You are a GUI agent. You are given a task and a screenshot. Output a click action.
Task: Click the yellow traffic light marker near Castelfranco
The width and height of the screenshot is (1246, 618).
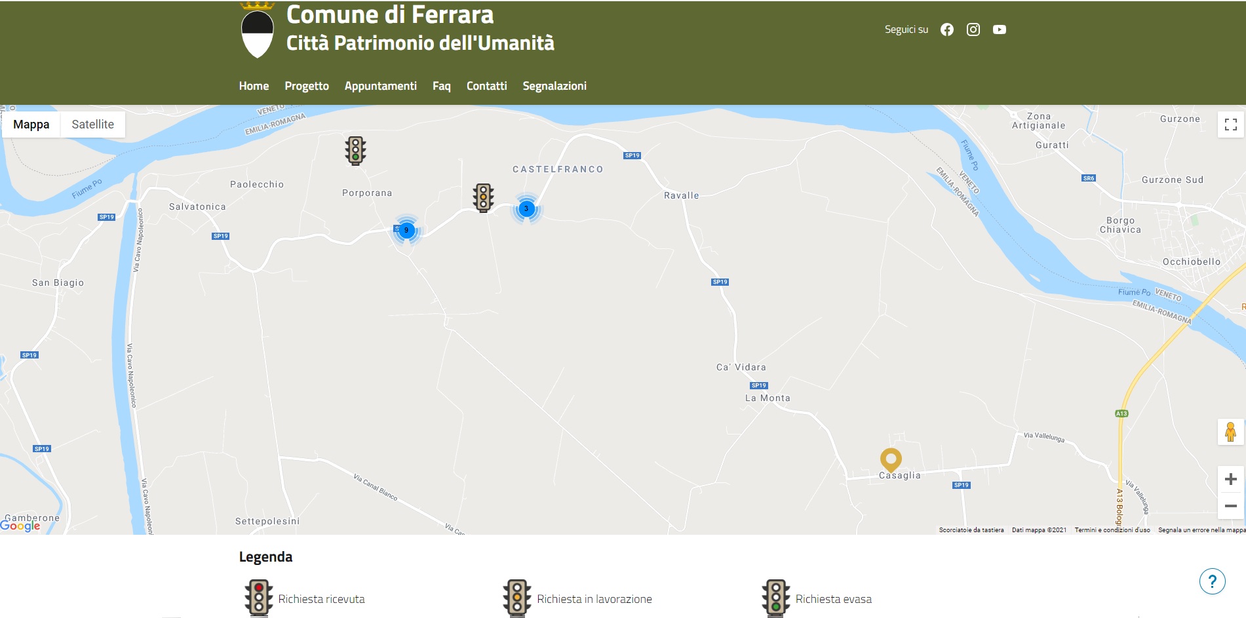(483, 197)
